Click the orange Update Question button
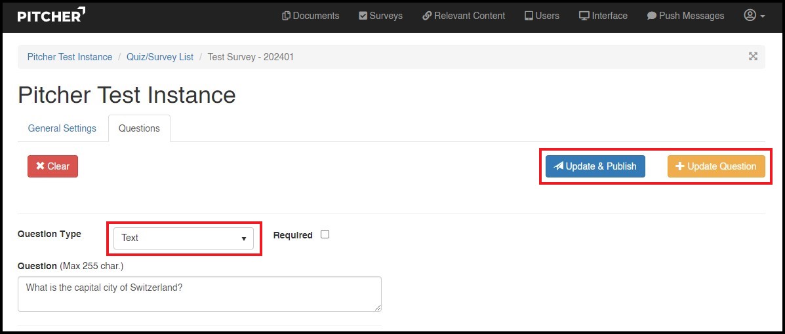 [x=716, y=166]
